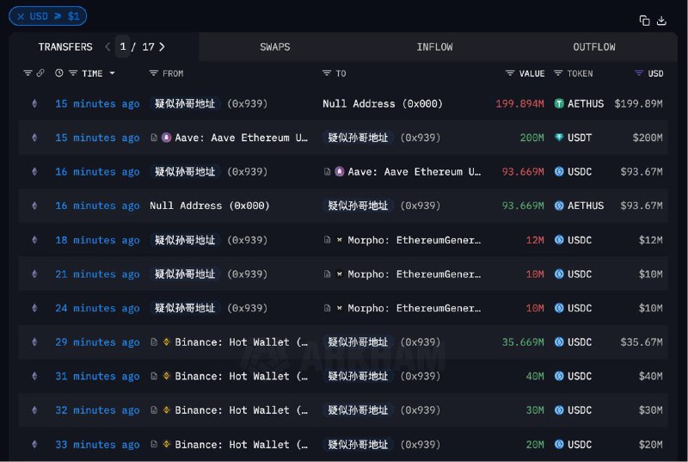The image size is (688, 462).
Task: Edit the current page number field
Action: click(x=123, y=46)
